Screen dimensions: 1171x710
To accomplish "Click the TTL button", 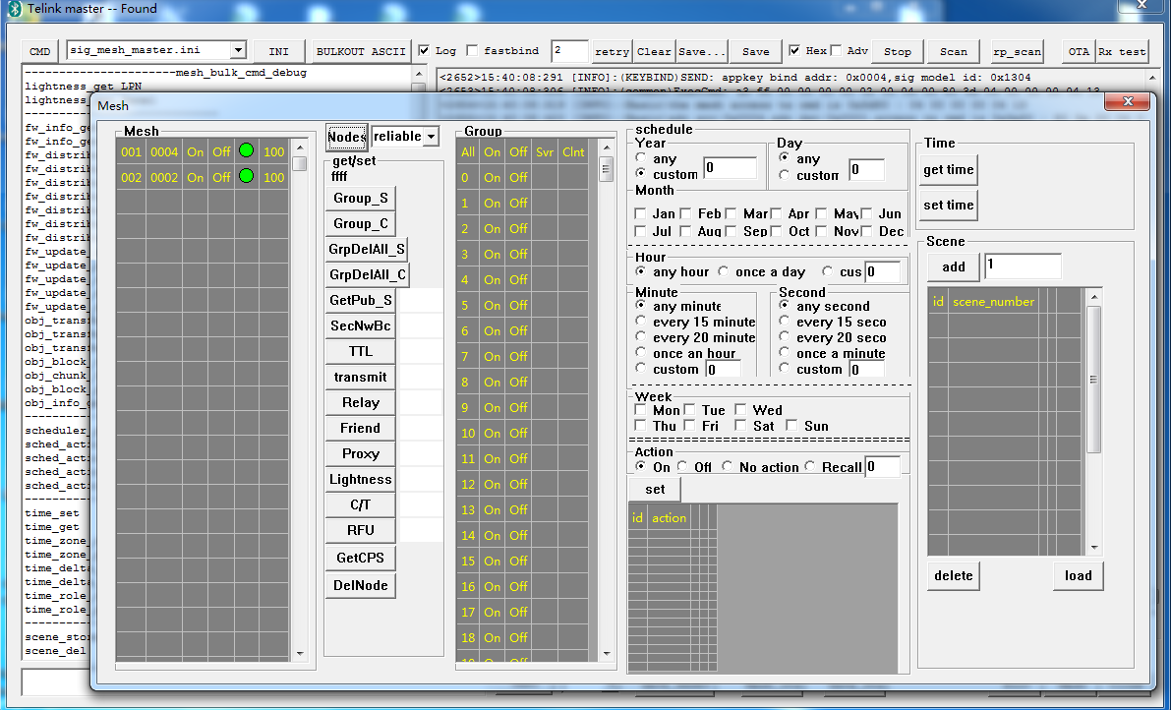I will [361, 352].
